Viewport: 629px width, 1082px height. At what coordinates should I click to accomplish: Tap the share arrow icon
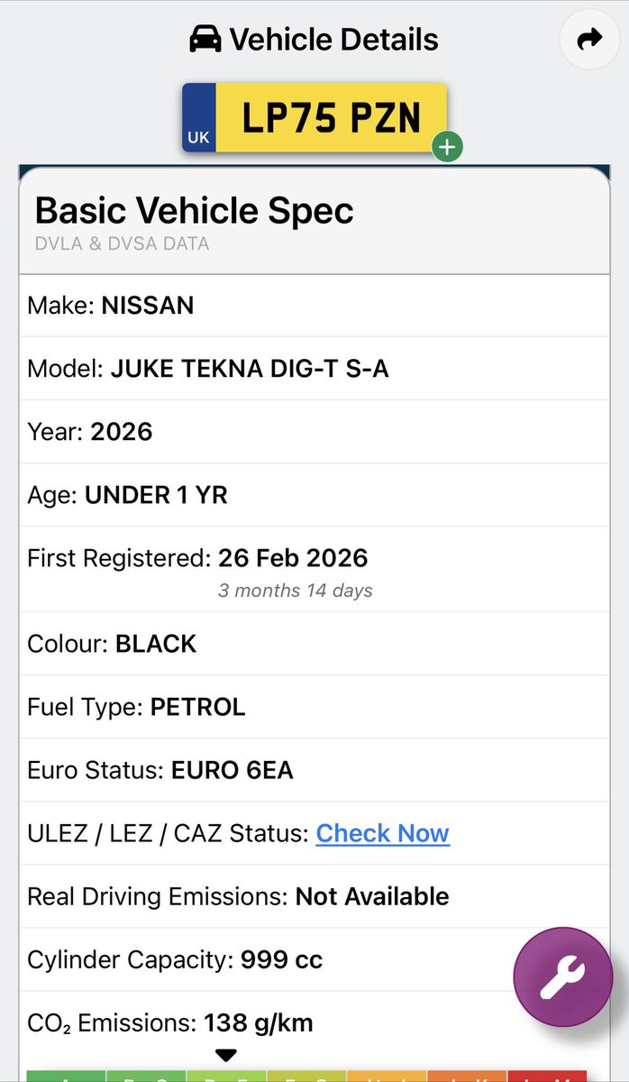589,40
